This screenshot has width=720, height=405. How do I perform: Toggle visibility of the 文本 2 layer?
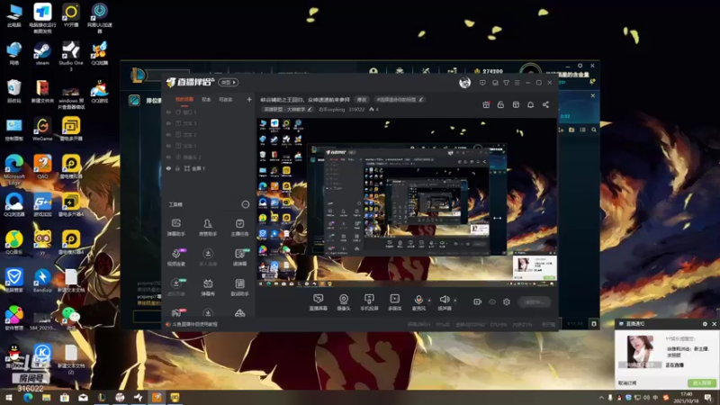pyautogui.click(x=168, y=134)
